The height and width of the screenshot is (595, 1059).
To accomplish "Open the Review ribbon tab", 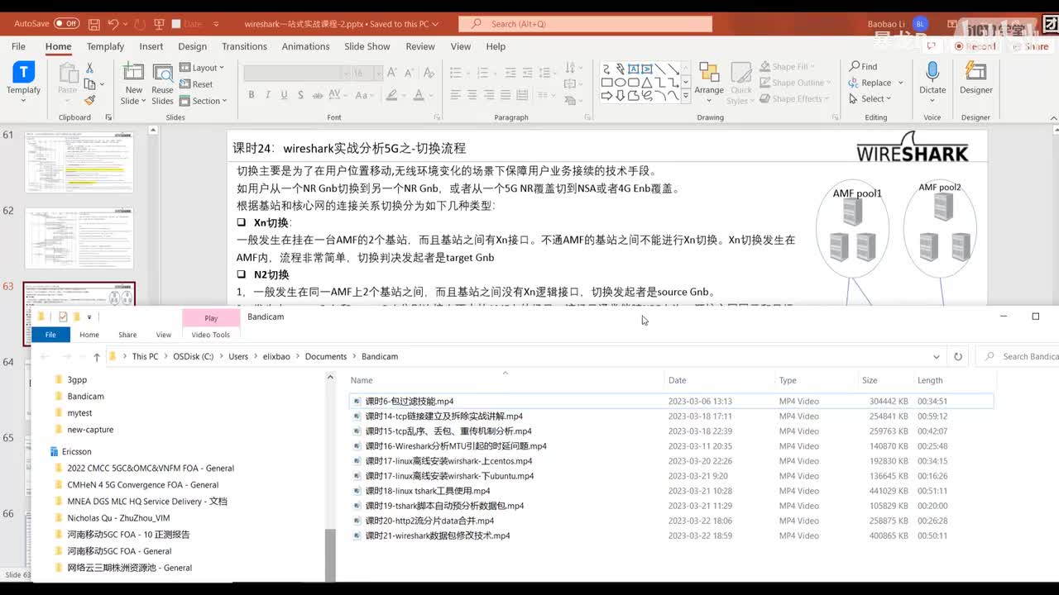I will (x=420, y=46).
